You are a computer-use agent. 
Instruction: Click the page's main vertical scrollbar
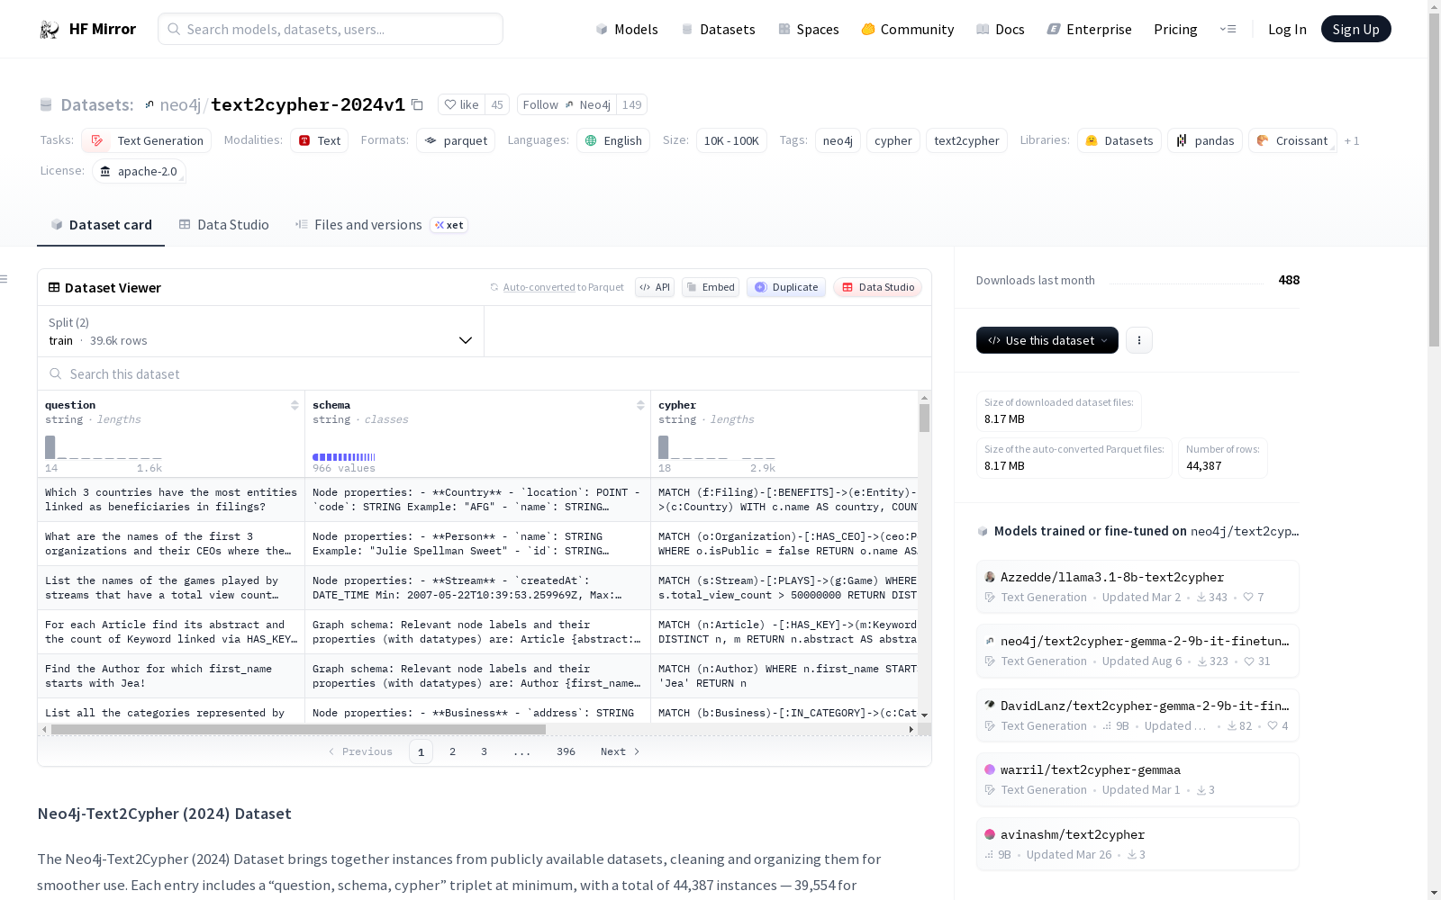[x=1435, y=180]
